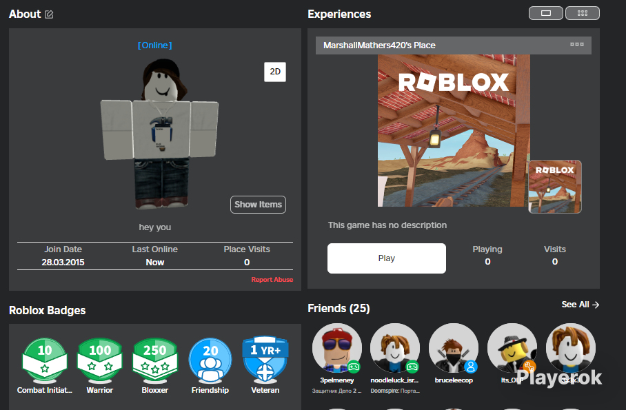Viewport: 626px width, 410px height.
Task: Open large Roblox place thumbnail
Action: pyautogui.click(x=454, y=130)
